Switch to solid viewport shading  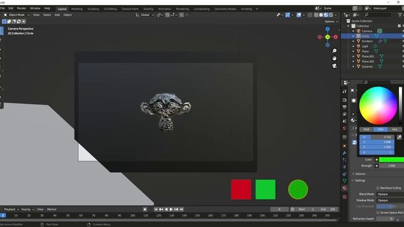(321, 15)
